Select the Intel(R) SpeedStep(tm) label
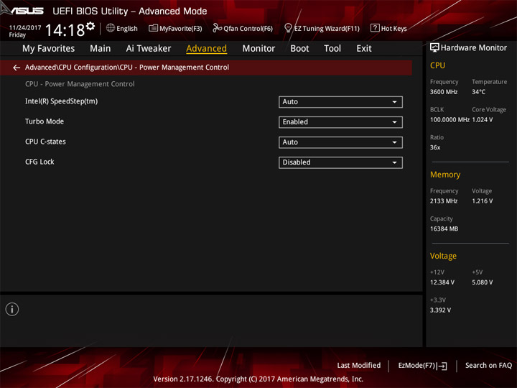The height and width of the screenshot is (388, 517). click(x=61, y=101)
